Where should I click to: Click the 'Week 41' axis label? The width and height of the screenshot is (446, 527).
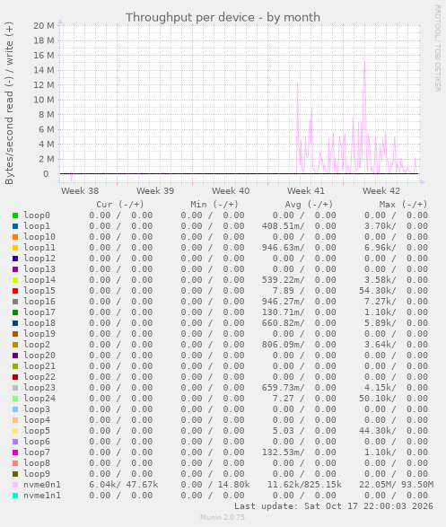306,191
